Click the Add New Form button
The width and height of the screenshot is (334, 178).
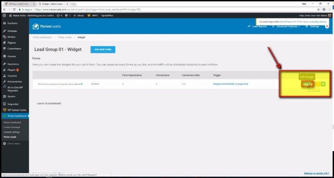tap(103, 50)
